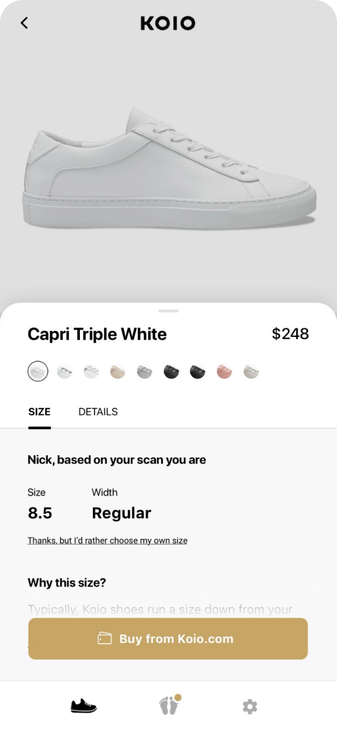The width and height of the screenshot is (337, 730).
Task: Choose the pink colorway swatch
Action: (224, 371)
